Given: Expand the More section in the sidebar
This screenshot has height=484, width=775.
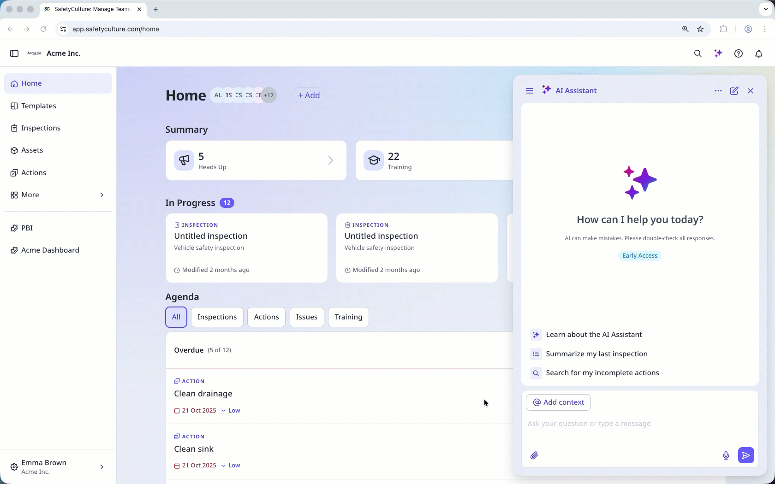Looking at the screenshot, I should click(57, 195).
